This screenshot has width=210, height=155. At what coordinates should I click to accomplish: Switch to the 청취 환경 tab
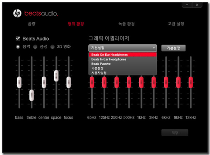point(76,24)
